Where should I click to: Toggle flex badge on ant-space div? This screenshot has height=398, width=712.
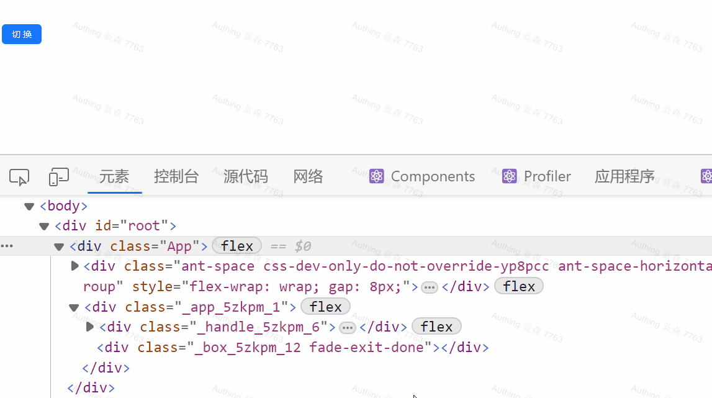(x=518, y=286)
